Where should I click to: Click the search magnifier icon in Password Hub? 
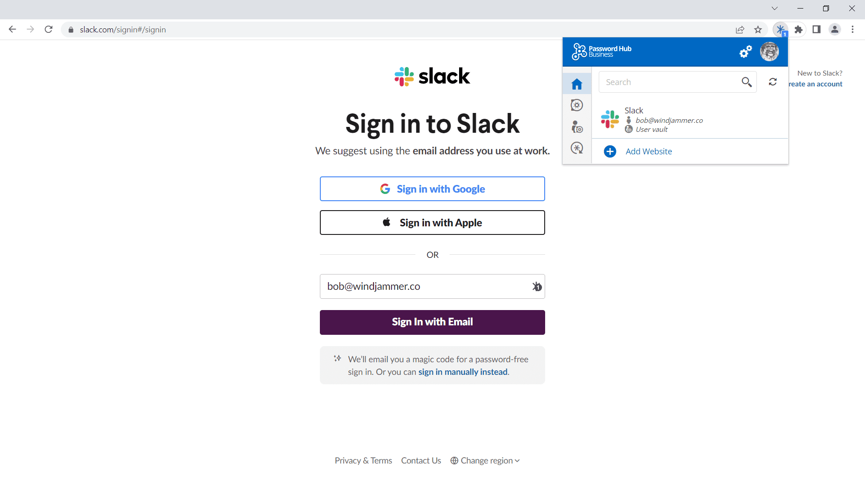[x=747, y=82]
